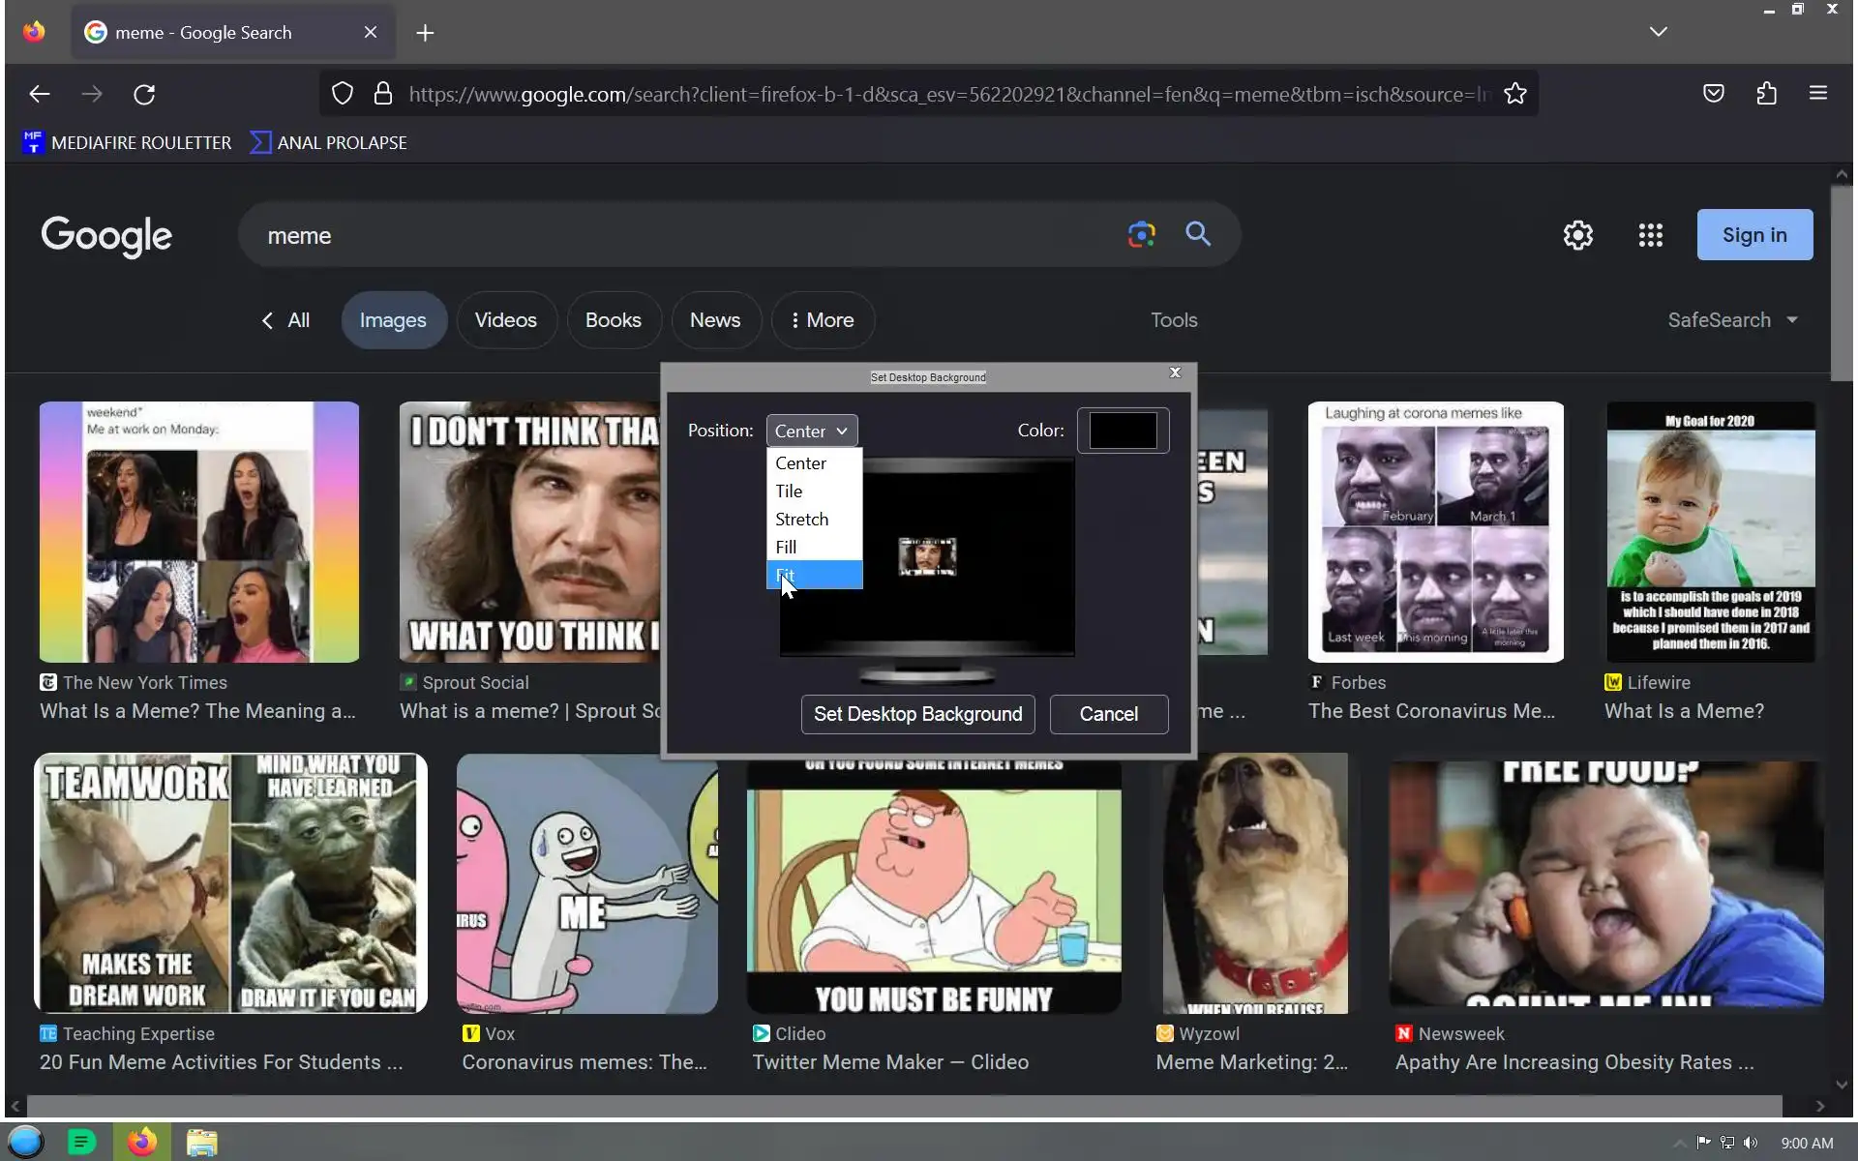The width and height of the screenshot is (1858, 1161).
Task: Bookmark this page with star icon
Action: [1514, 94]
